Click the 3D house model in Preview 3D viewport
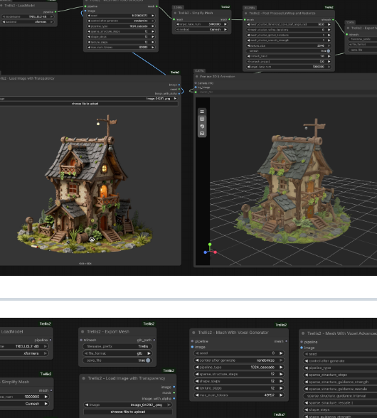 point(292,181)
